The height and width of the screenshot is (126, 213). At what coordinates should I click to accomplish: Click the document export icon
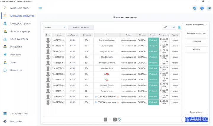click(179, 27)
